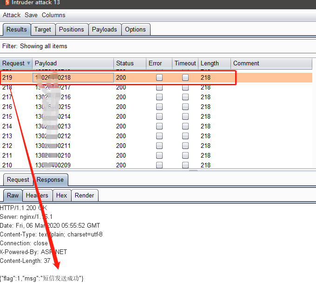Sort results by Length column header
This screenshot has height=306, width=316.
pyautogui.click(x=210, y=64)
